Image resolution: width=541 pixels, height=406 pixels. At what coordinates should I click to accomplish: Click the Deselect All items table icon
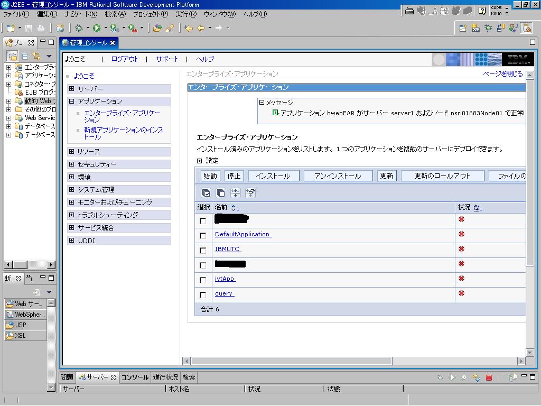221,193
